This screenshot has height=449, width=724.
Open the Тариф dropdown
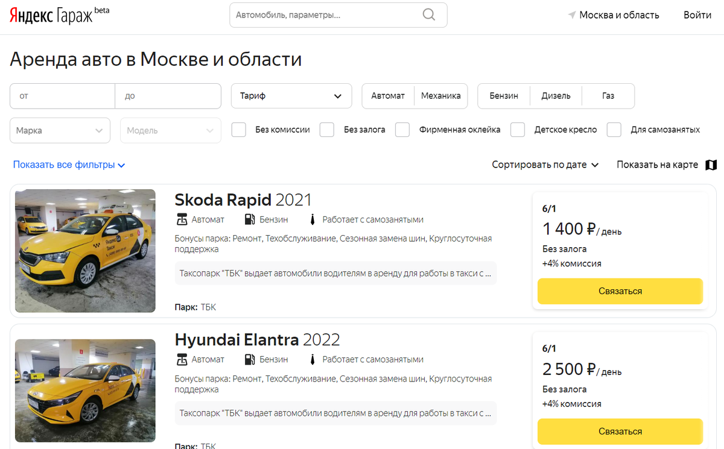click(x=291, y=96)
